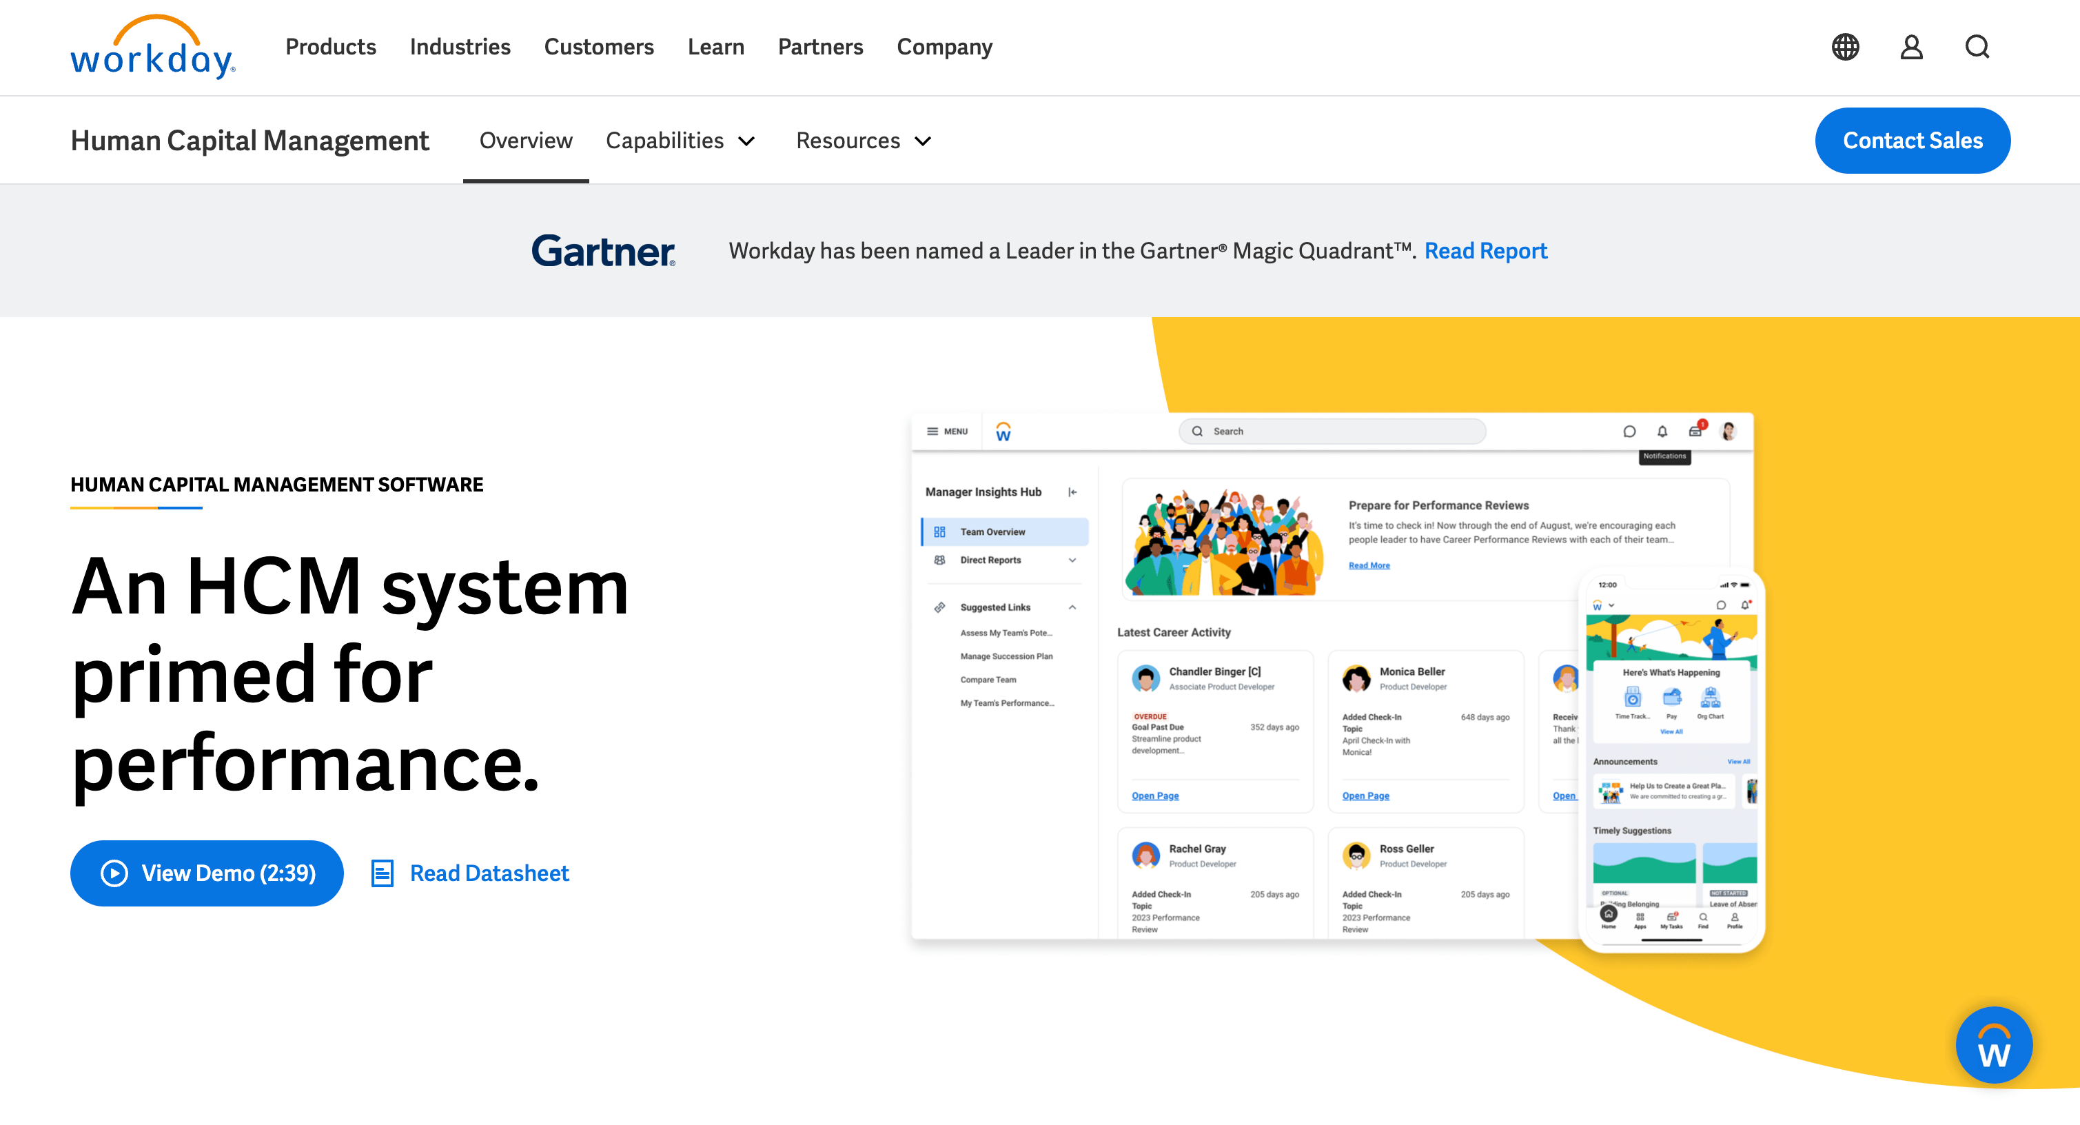Viewport: 2080px width, 1125px height.
Task: Click the Profile icon in phone nav
Action: 1735,918
